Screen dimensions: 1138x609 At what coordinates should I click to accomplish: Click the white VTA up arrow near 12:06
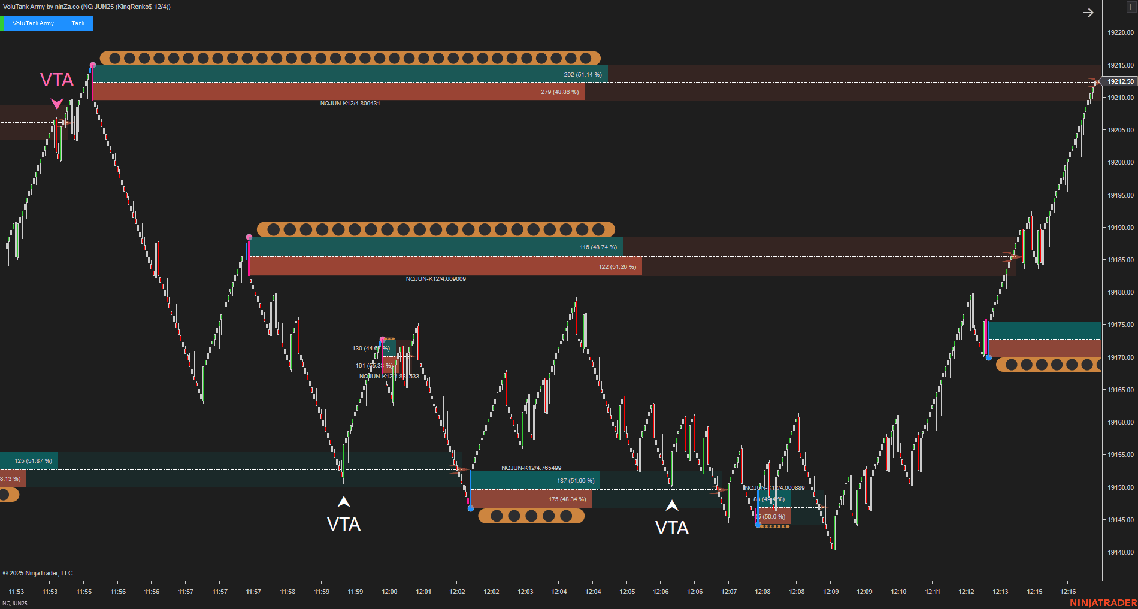coord(672,505)
